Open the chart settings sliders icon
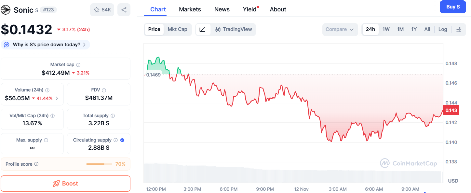This screenshot has width=471, height=193. click(x=459, y=29)
